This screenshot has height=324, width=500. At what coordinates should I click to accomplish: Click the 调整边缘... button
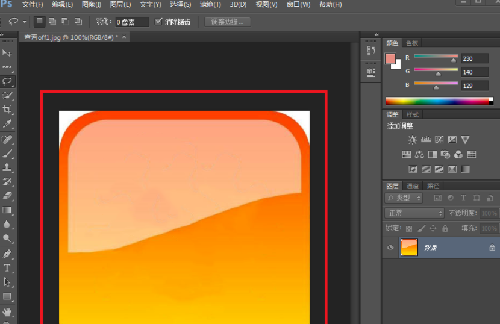pos(228,22)
